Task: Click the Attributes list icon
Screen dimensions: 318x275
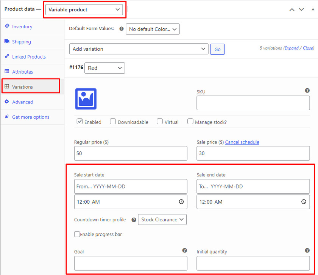Action: point(7,71)
